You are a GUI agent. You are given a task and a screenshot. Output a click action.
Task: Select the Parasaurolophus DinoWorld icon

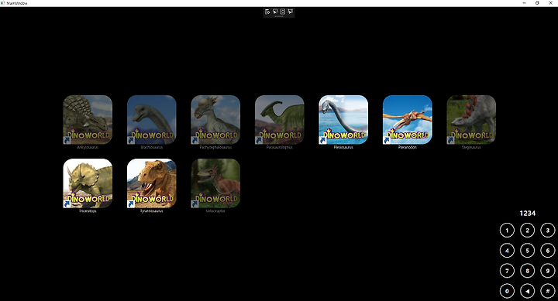coord(279,119)
